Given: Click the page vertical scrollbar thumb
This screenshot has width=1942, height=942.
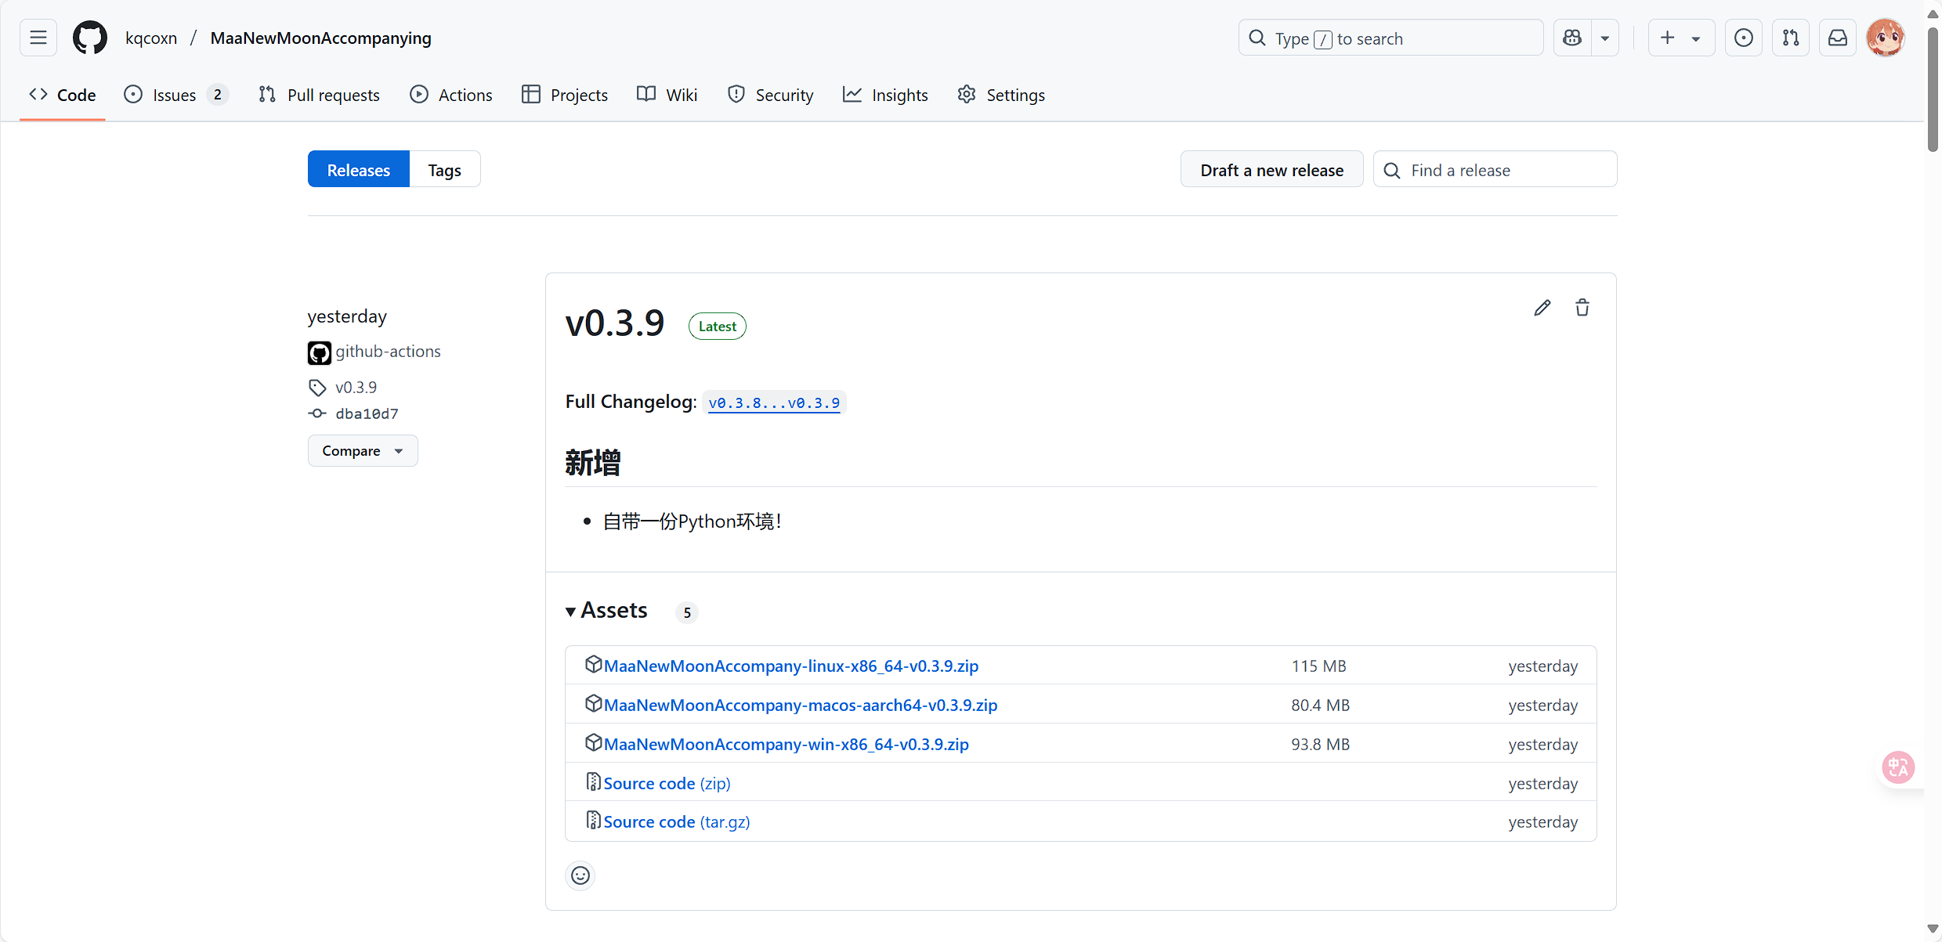Looking at the screenshot, I should (1933, 90).
